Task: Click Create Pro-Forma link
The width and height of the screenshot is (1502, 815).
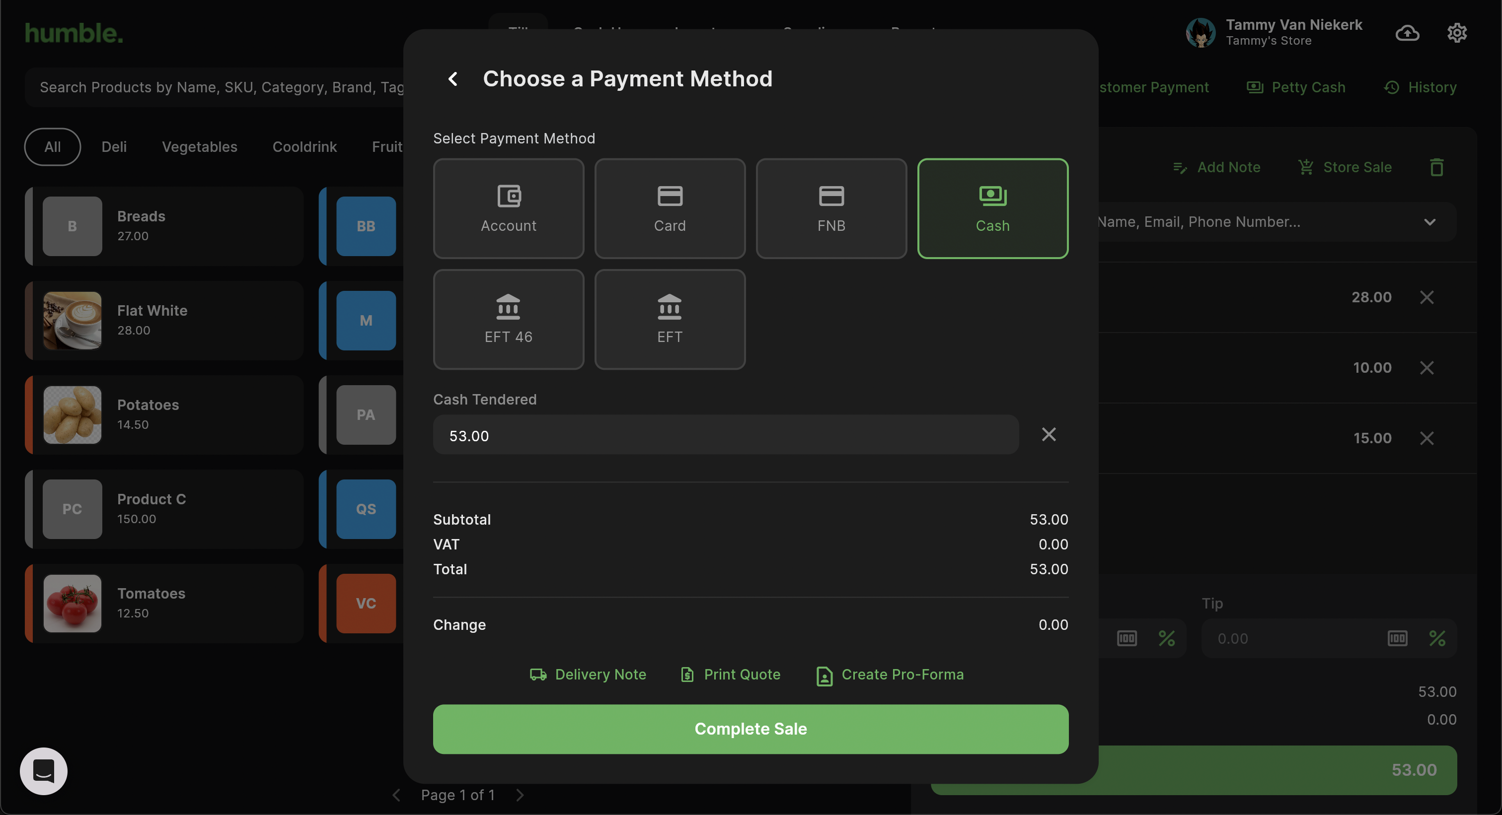Action: click(x=890, y=675)
